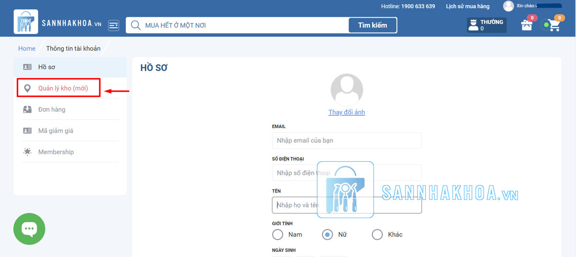Focus the email input field
This screenshot has width=576, height=257.
click(347, 140)
